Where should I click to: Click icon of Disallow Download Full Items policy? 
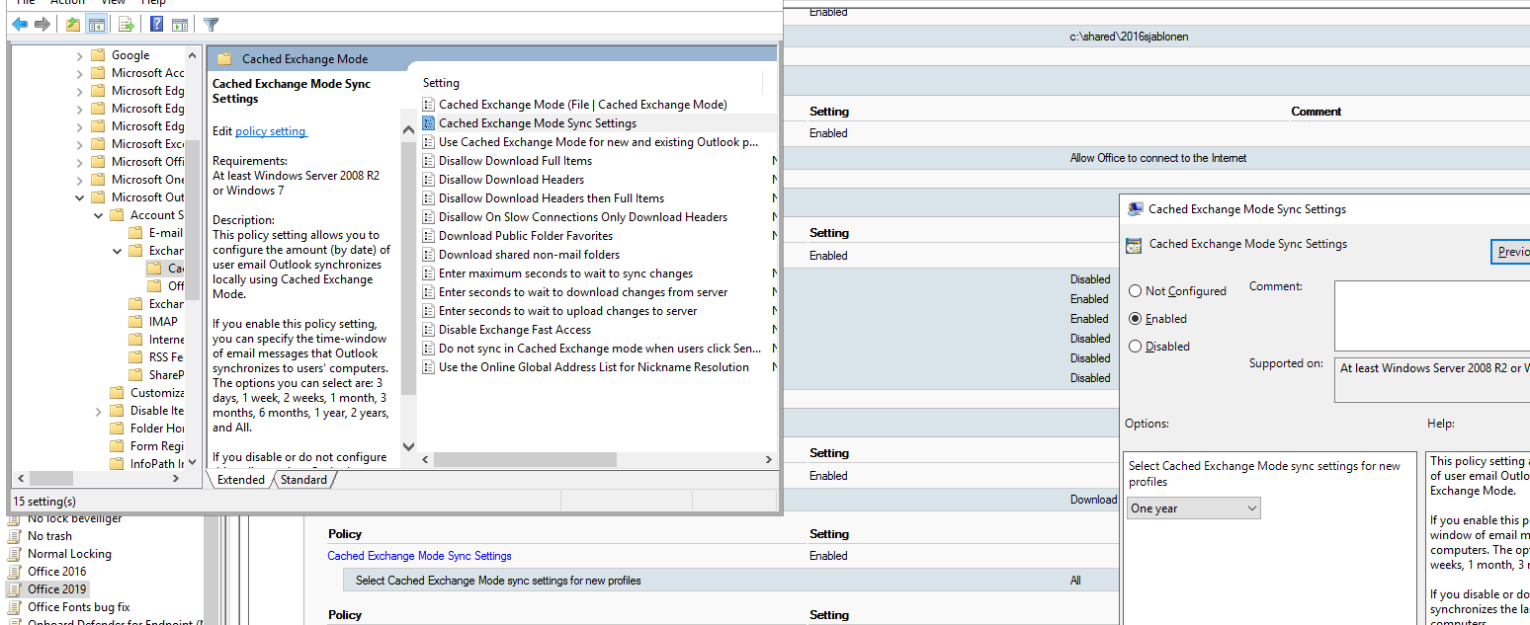point(429,161)
